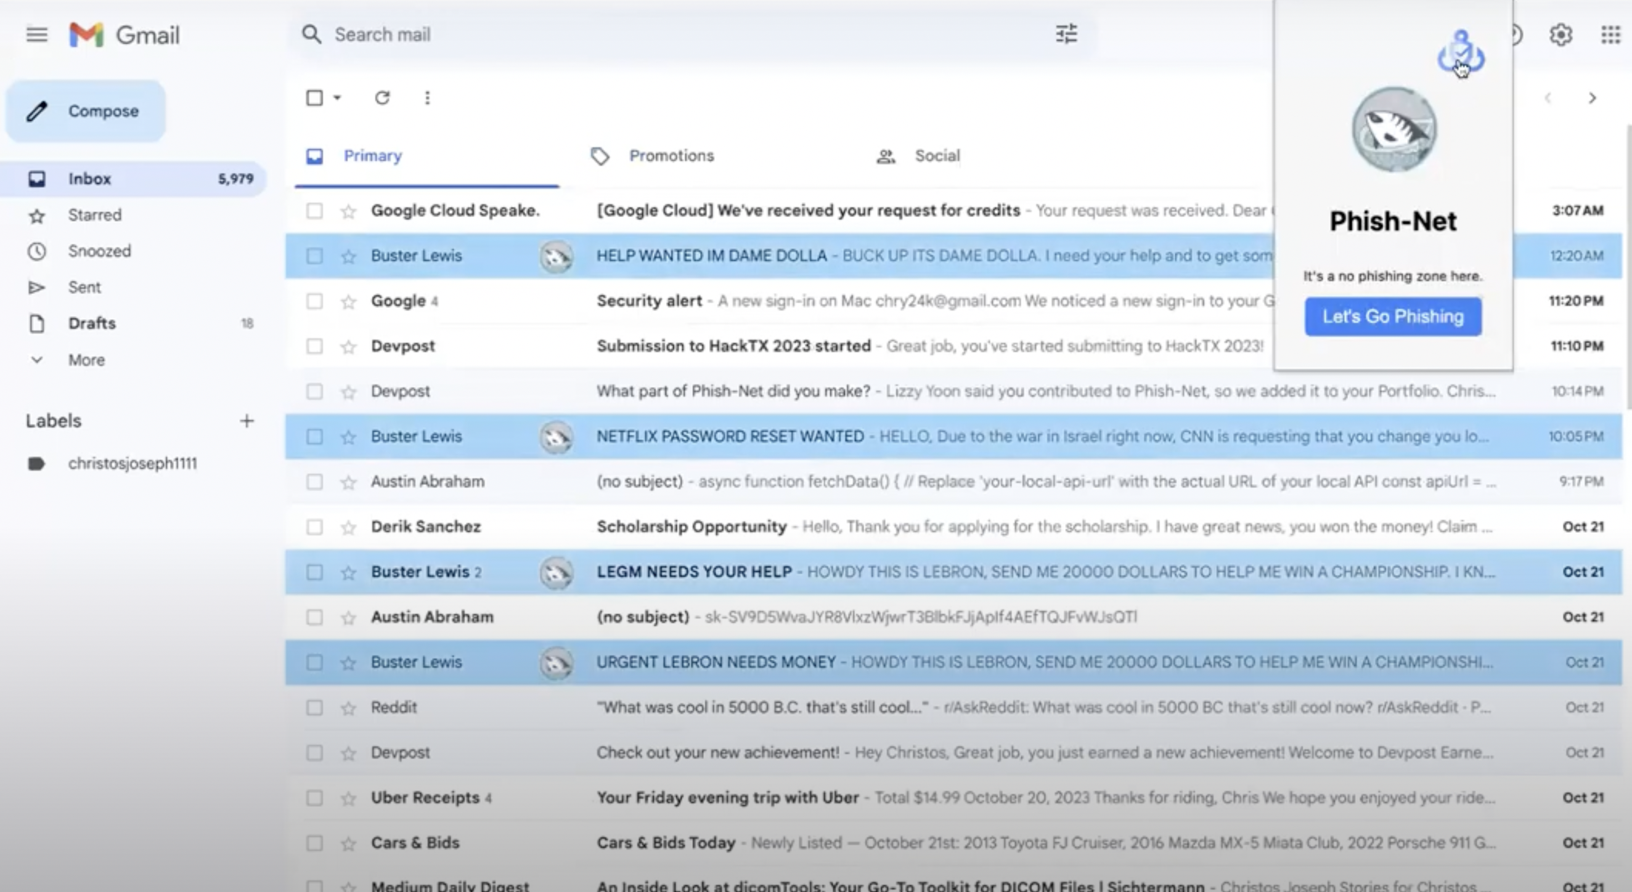
Task: Switch to the Social tab
Action: click(936, 156)
